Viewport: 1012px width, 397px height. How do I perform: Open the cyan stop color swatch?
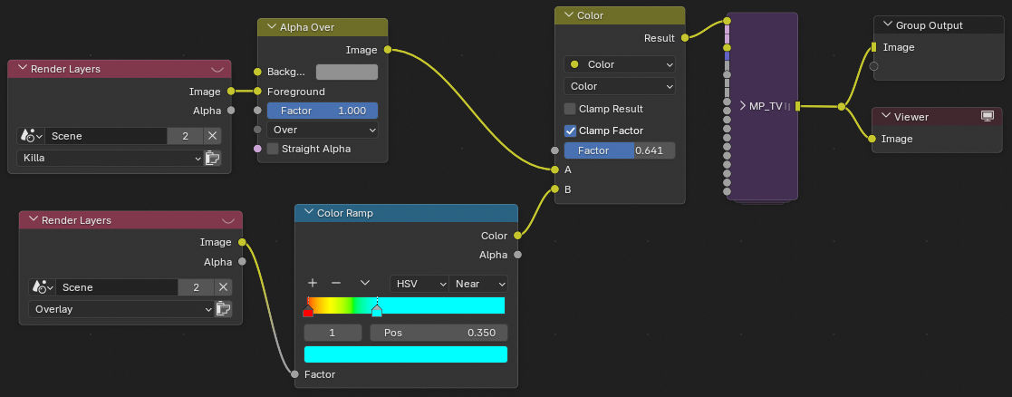coord(406,354)
